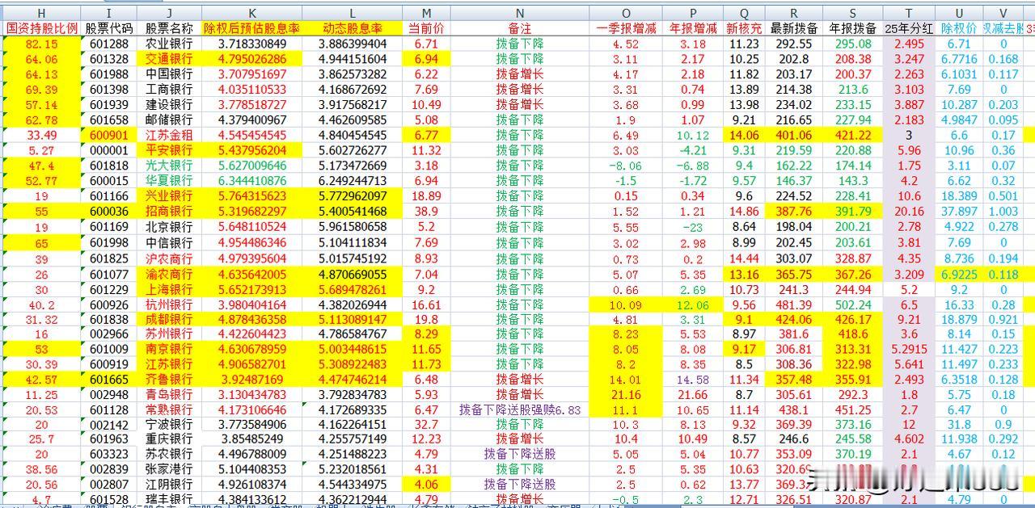Click stock code 600036

109,211
